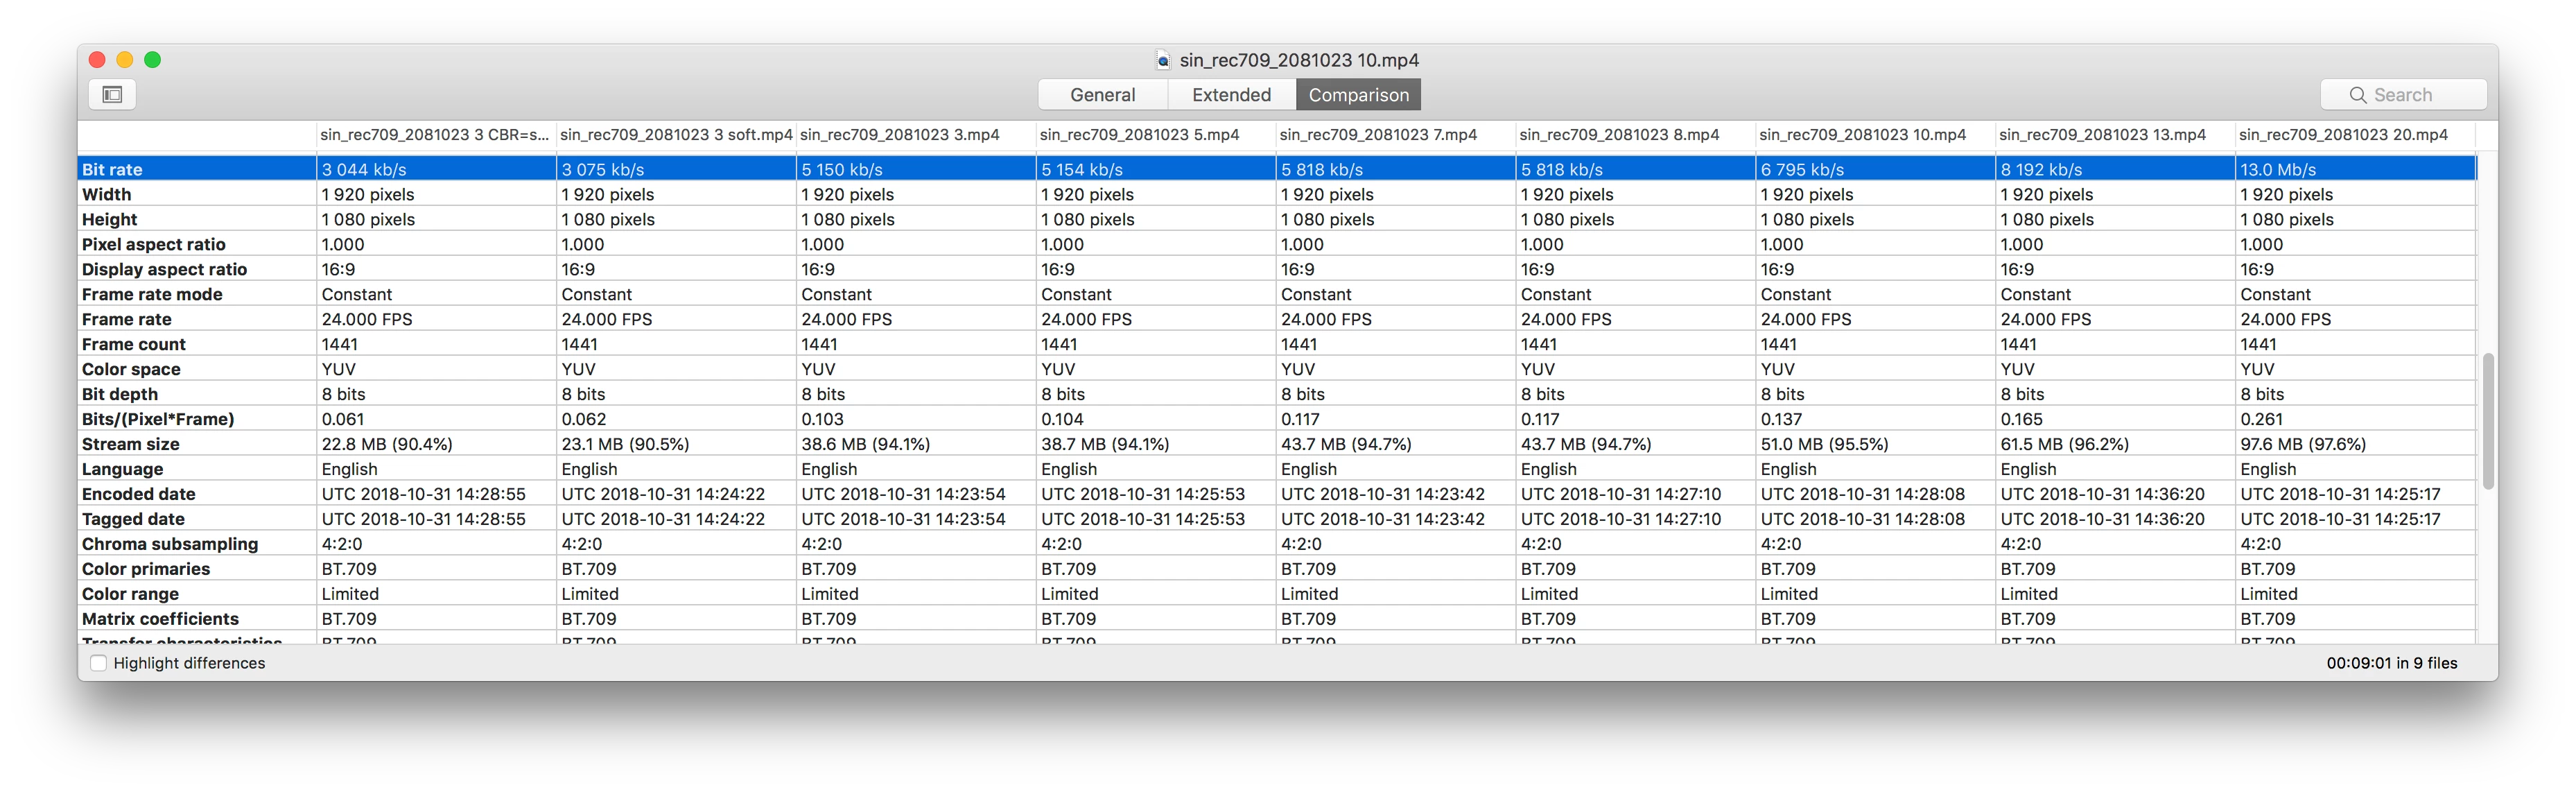Click the mp4 file icon in title
Viewport: 2576px width, 792px height.
(1162, 61)
